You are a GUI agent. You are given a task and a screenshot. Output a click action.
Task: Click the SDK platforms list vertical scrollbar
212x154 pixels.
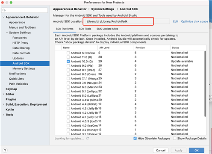click(205, 84)
